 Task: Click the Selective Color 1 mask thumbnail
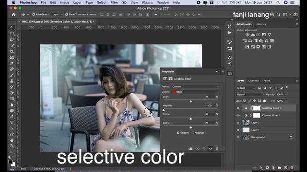click(x=257, y=108)
